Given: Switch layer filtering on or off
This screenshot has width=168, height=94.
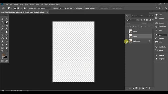Looking at the screenshot, I should pos(153,19).
